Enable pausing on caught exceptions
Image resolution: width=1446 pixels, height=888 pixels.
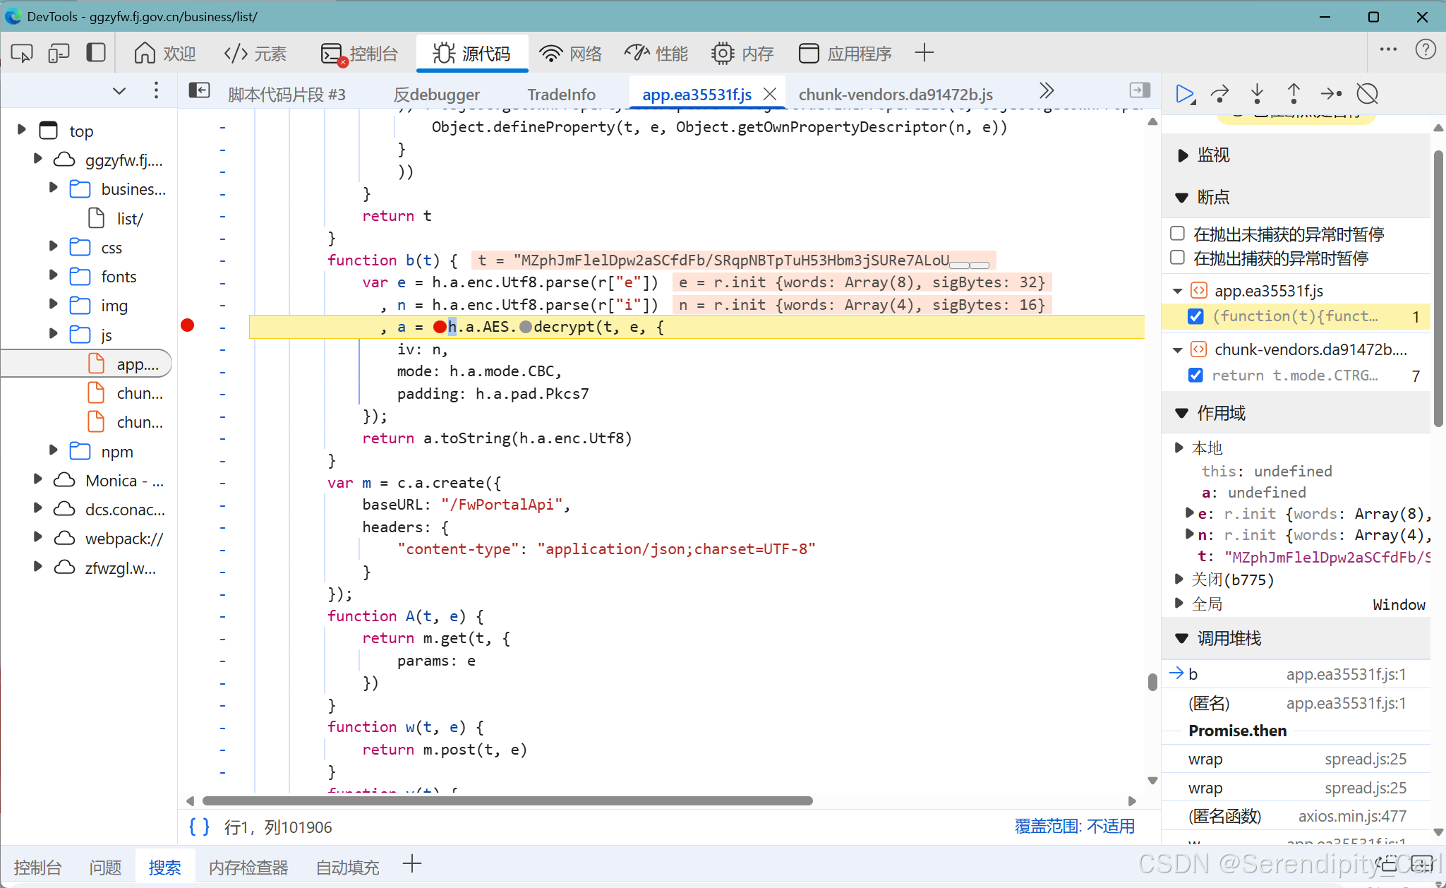click(x=1177, y=257)
